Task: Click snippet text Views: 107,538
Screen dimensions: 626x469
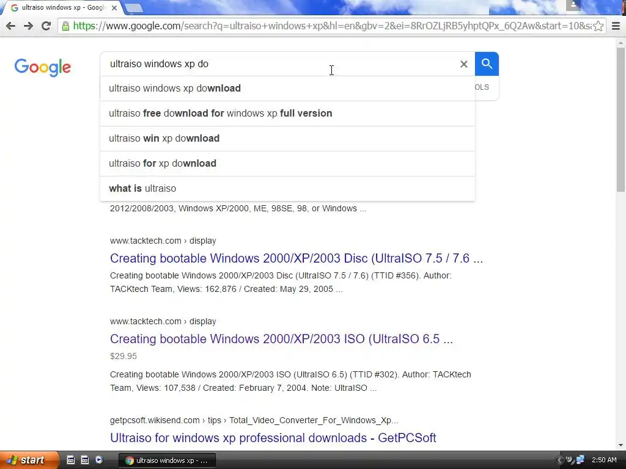Action: click(x=166, y=388)
